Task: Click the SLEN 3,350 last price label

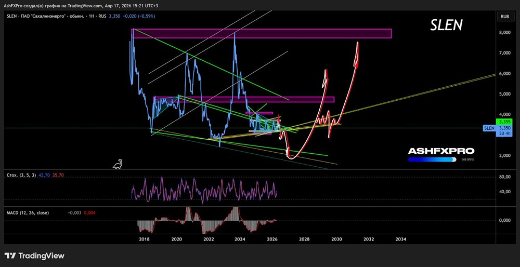Action: pyautogui.click(x=499, y=128)
